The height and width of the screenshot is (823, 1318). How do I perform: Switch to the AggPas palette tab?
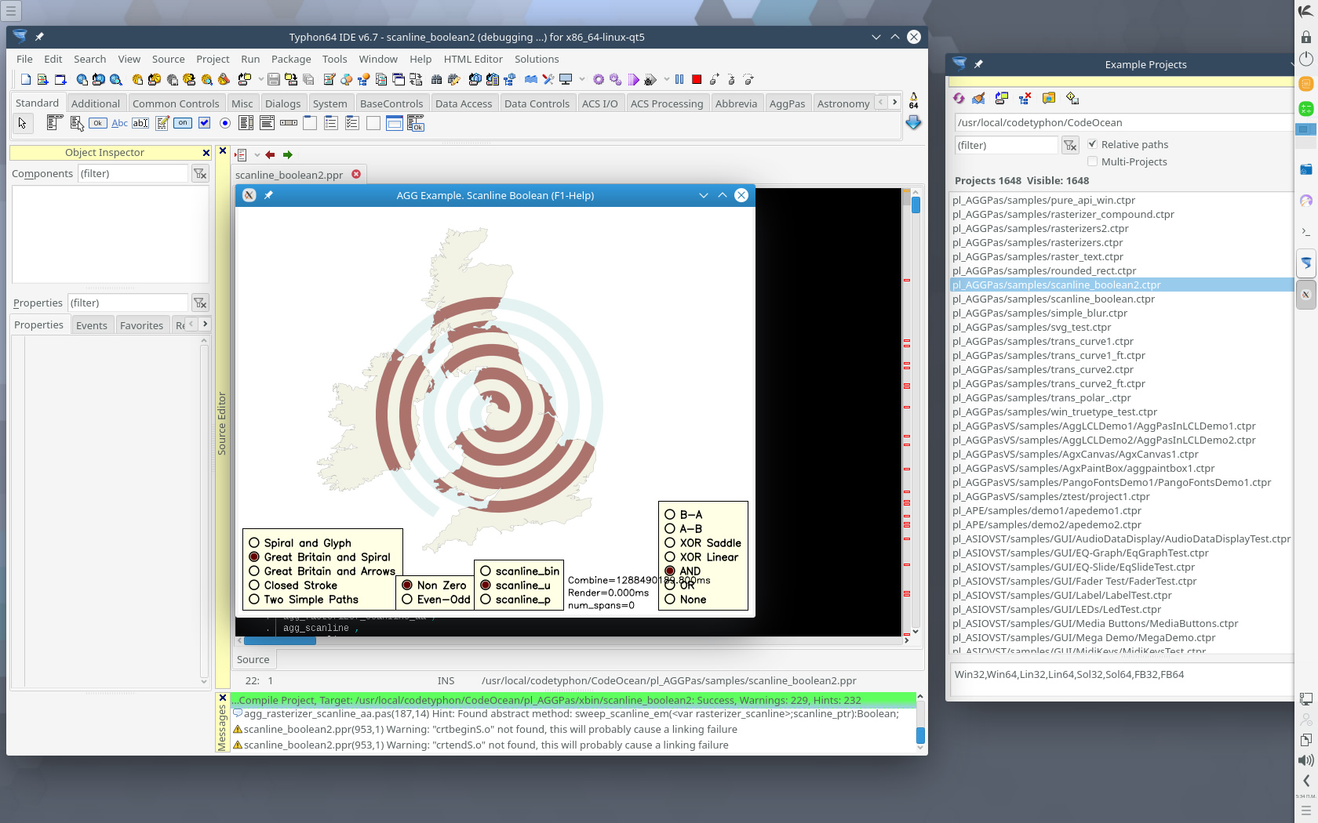[x=787, y=103]
